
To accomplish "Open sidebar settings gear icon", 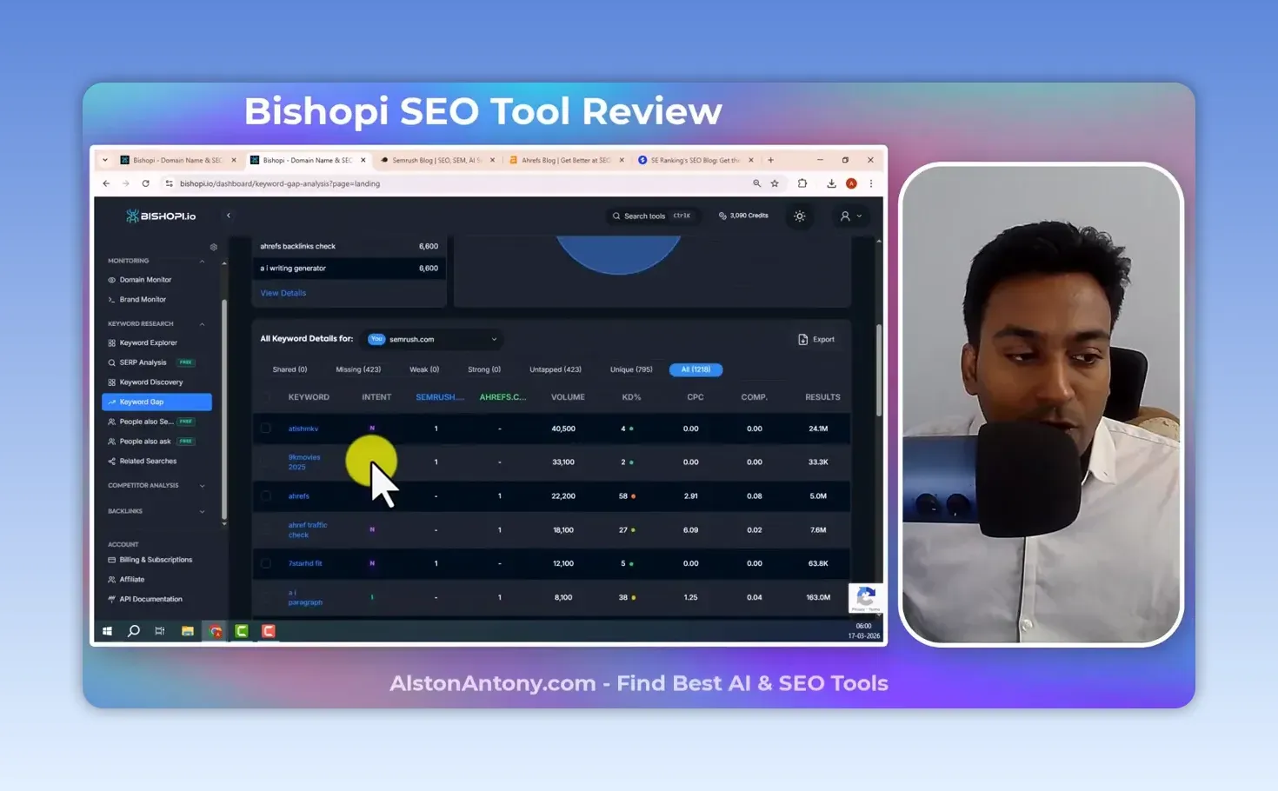I will [214, 247].
